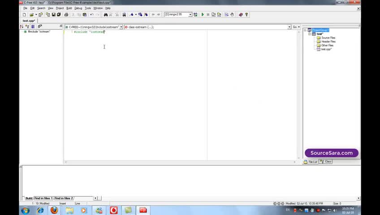Screen dimensions: 380x215
Task: Open the include file path dropdown
Action: [121, 27]
